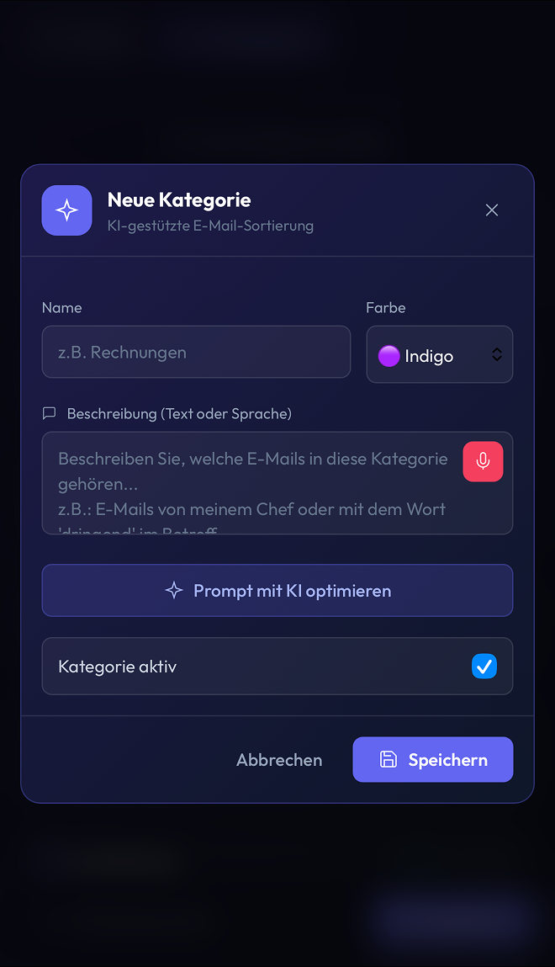This screenshot has width=555, height=967.
Task: Click the sparkle logo icon beside Neue Kategorie
Action: point(66,210)
